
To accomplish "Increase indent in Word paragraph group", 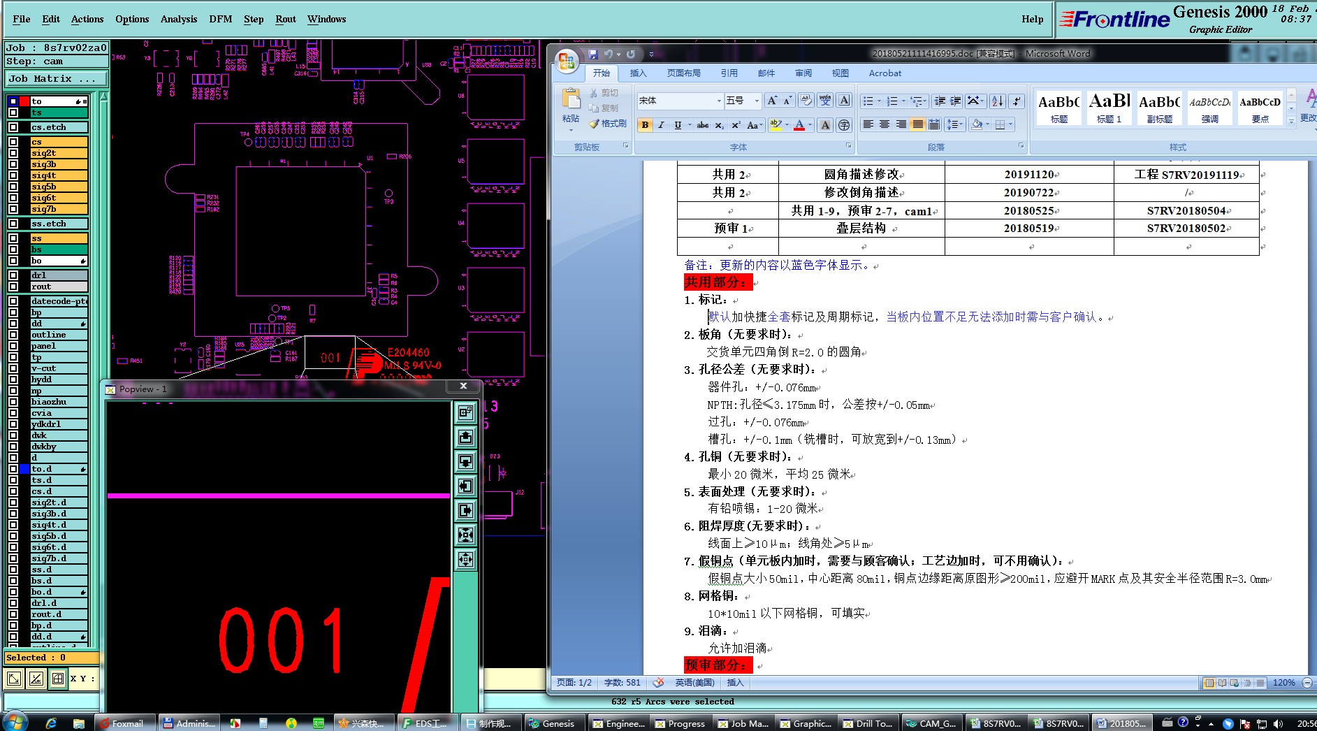I will point(956,101).
